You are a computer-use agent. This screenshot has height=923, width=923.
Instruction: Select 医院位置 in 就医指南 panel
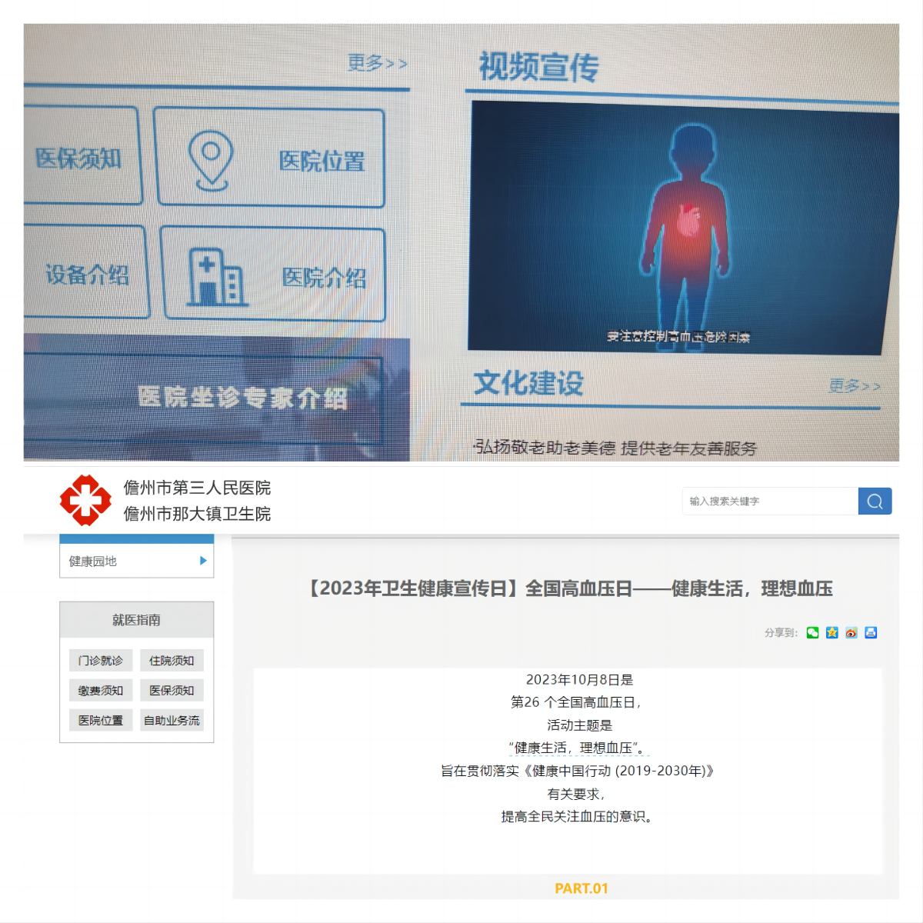coord(101,720)
